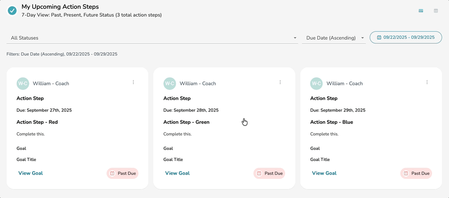Switch to table grid view icon

436,11
